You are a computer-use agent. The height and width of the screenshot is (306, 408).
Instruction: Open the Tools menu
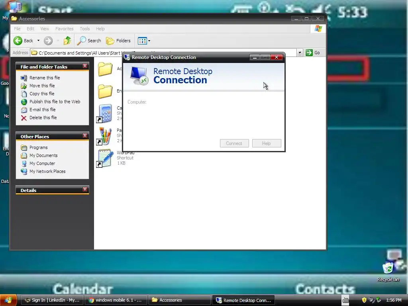click(84, 29)
